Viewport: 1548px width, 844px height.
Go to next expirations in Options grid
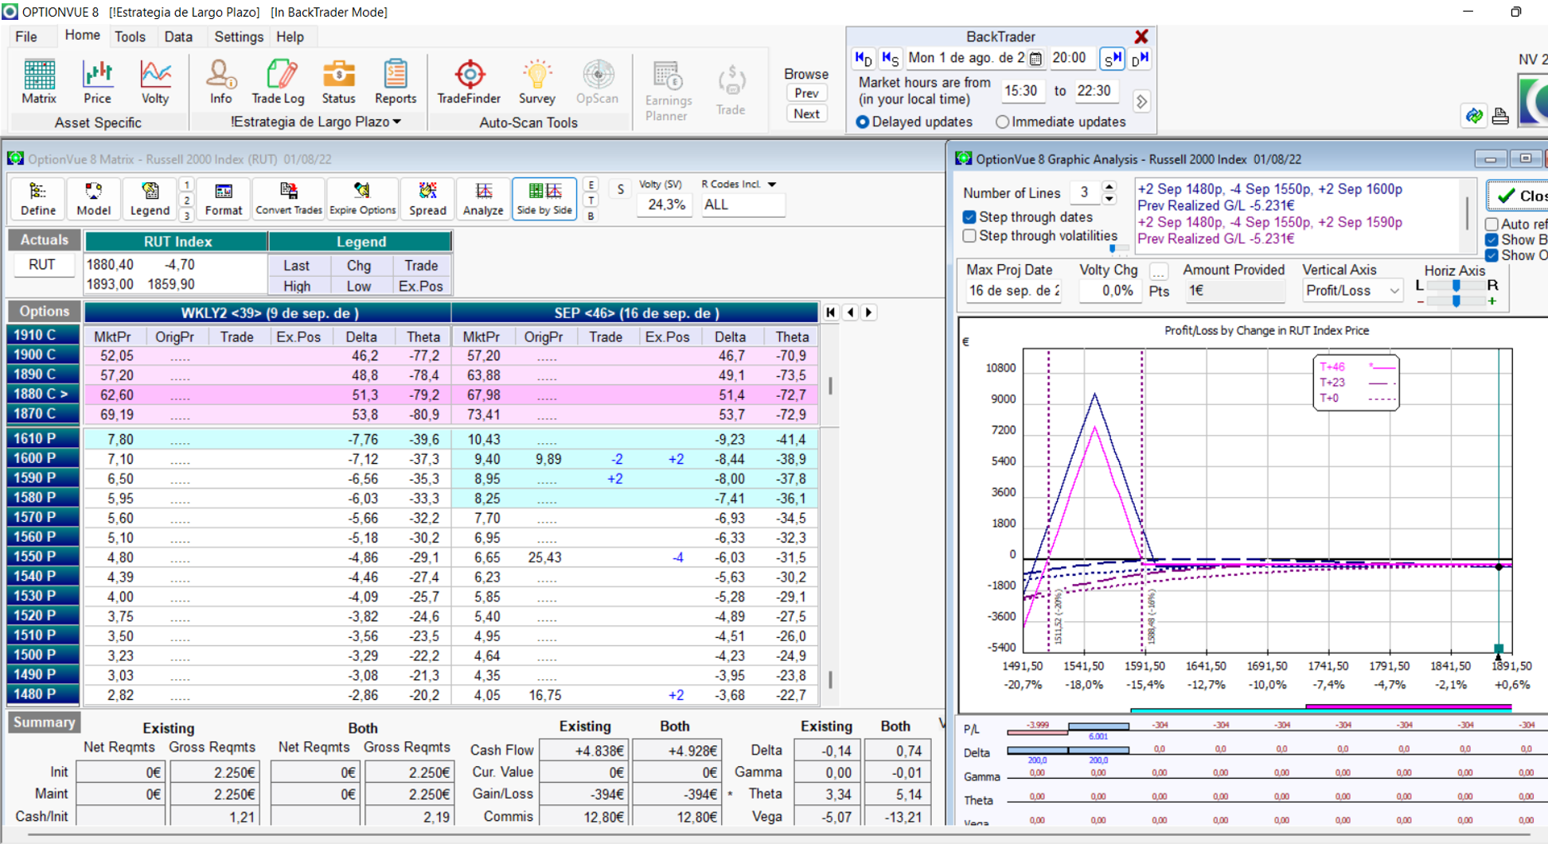(869, 313)
